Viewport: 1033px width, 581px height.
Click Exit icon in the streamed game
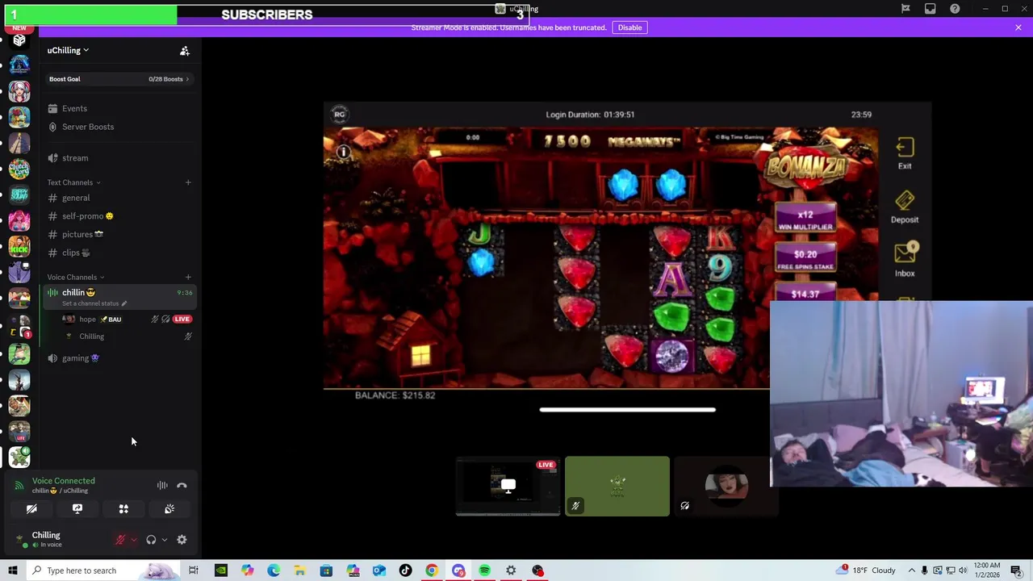pyautogui.click(x=905, y=153)
